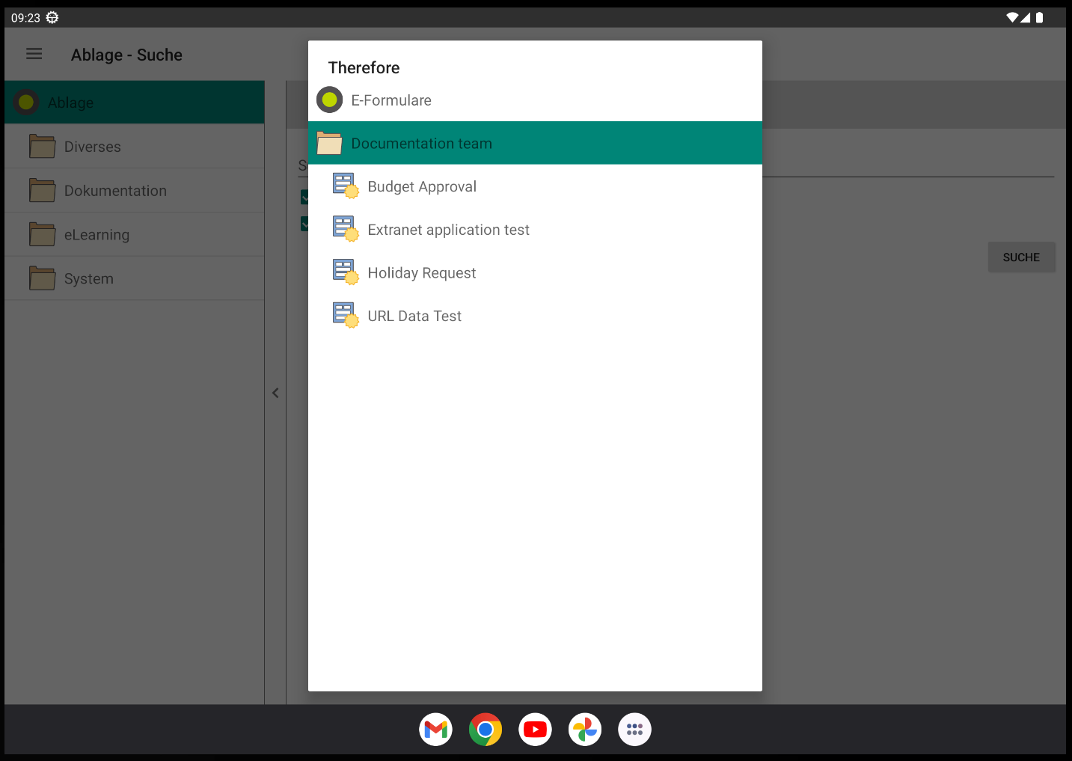The image size is (1072, 761).
Task: Open the URL Data Test form
Action: [535, 316]
